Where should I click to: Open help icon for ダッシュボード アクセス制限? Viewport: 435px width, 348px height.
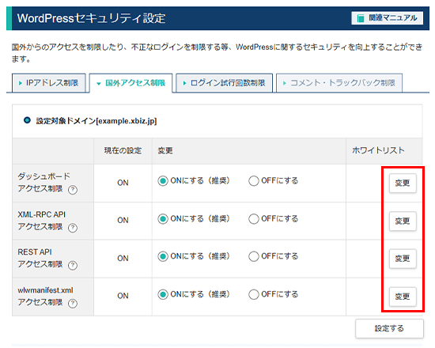tap(73, 190)
